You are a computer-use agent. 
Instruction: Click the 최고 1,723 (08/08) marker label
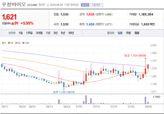click(x=136, y=56)
